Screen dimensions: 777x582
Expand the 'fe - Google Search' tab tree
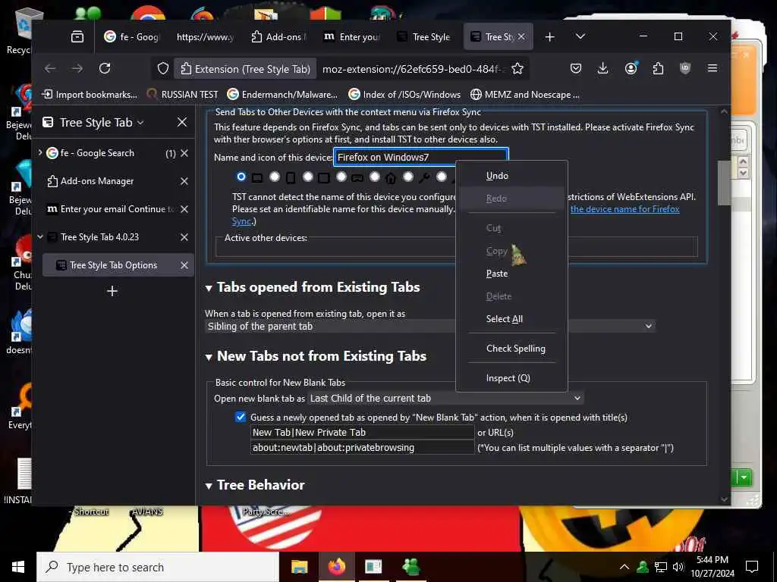tap(40, 153)
